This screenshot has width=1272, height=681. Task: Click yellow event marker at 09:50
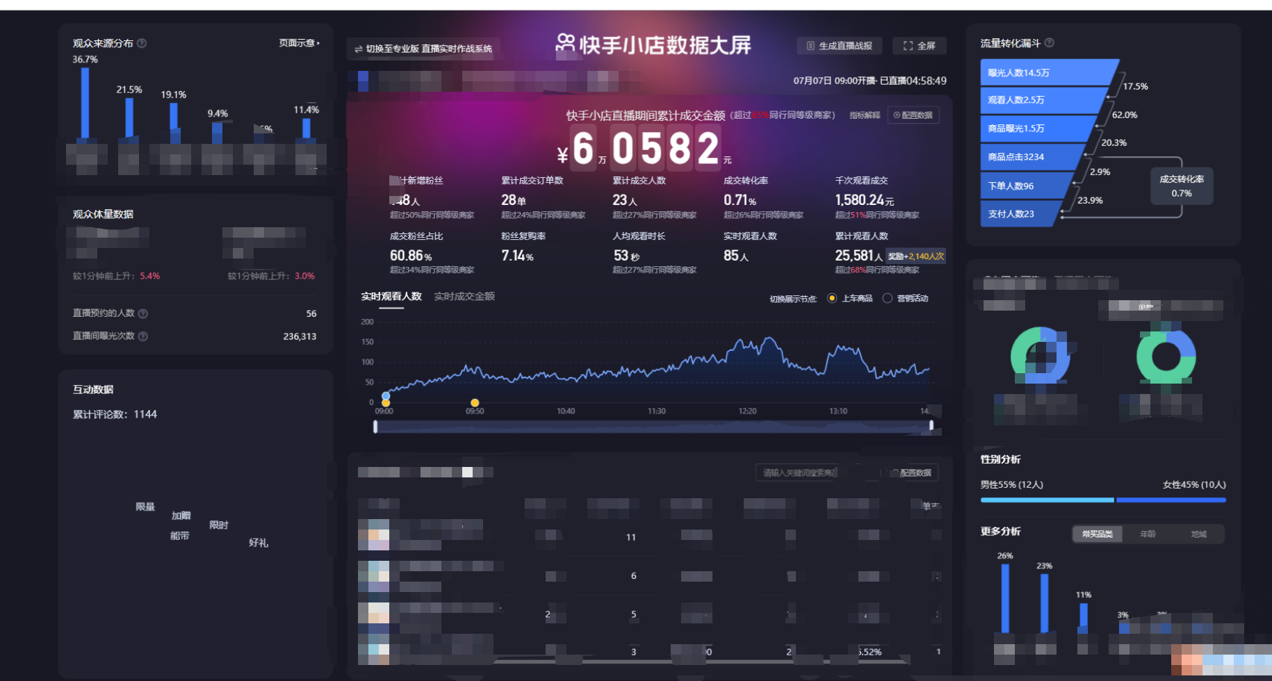pos(475,403)
